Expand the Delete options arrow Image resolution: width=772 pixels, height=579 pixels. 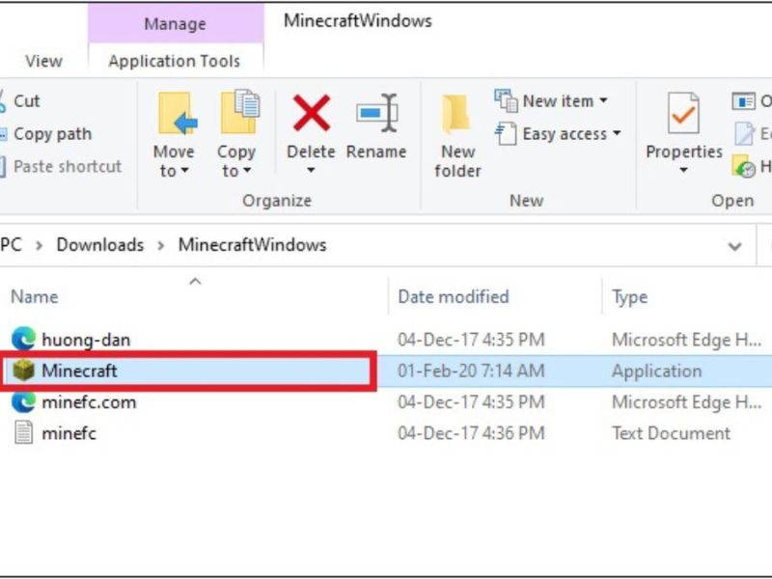pos(311,171)
